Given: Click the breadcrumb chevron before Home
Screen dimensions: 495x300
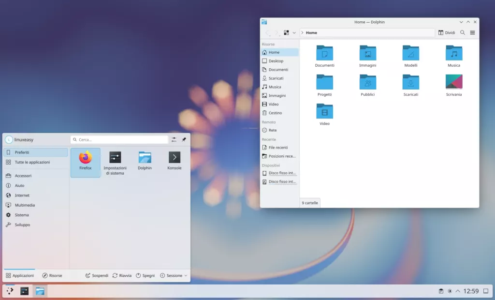Looking at the screenshot, I should [302, 32].
